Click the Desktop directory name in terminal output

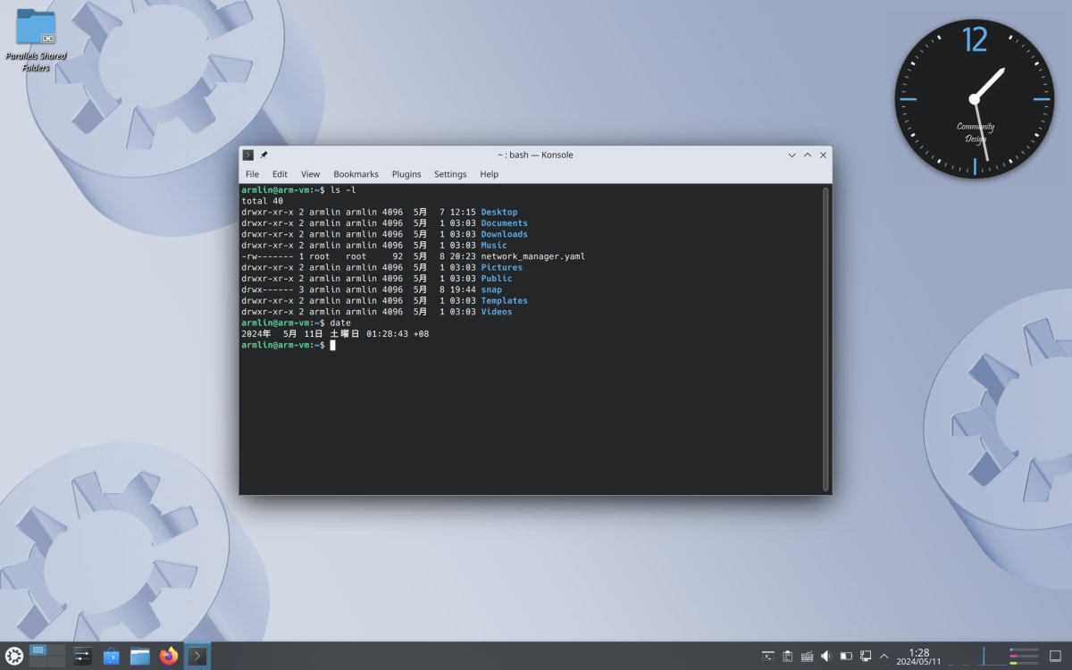point(499,212)
